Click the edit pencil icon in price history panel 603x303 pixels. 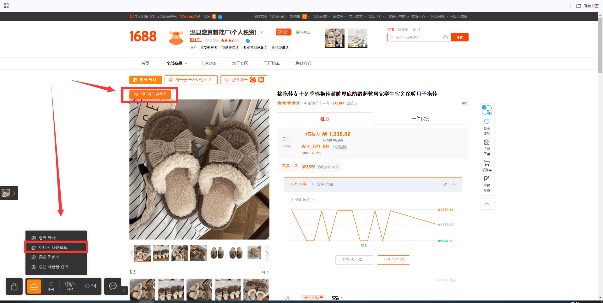tap(445, 184)
